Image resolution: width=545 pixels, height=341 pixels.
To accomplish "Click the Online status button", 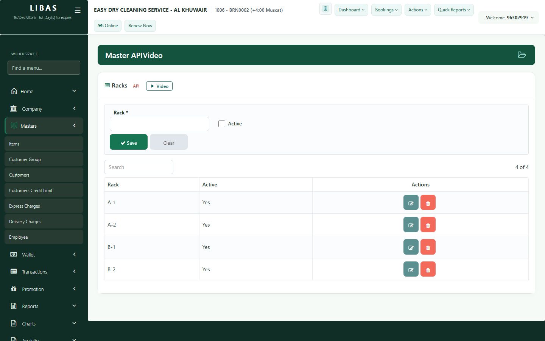I will click(108, 26).
